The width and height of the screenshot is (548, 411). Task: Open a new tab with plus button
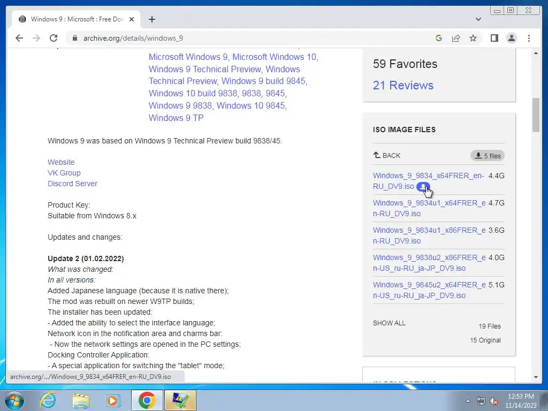coord(151,19)
